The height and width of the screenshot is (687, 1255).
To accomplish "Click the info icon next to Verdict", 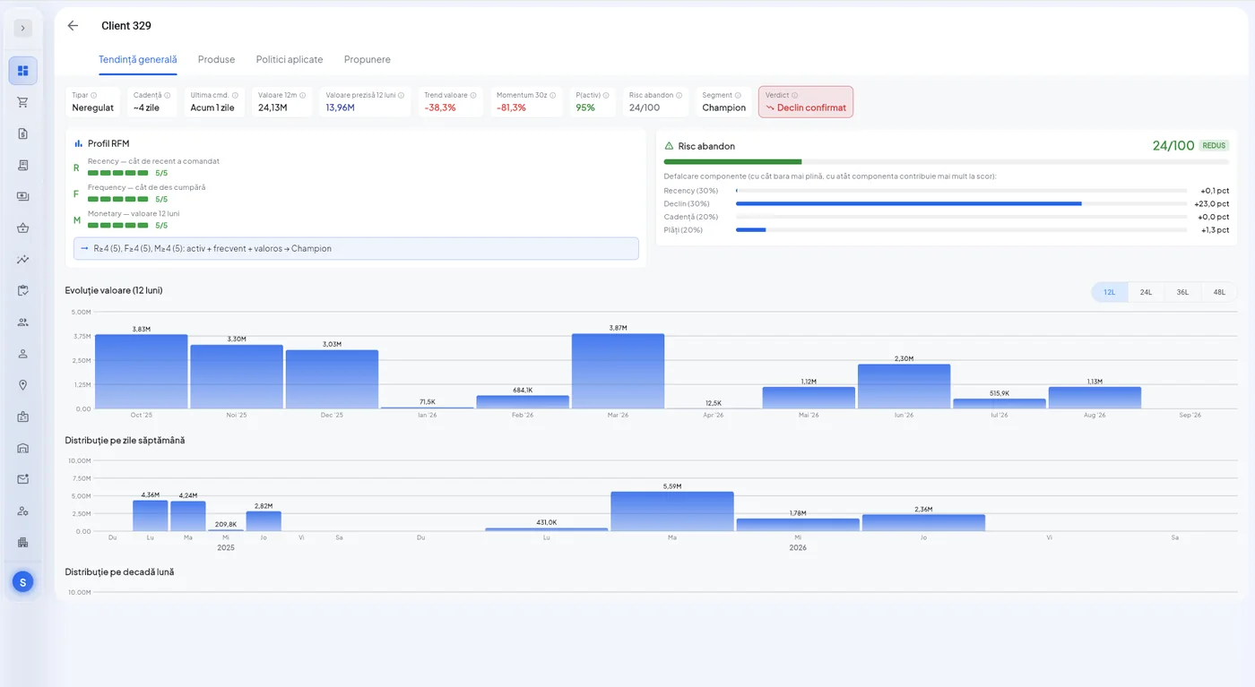I will click(795, 95).
